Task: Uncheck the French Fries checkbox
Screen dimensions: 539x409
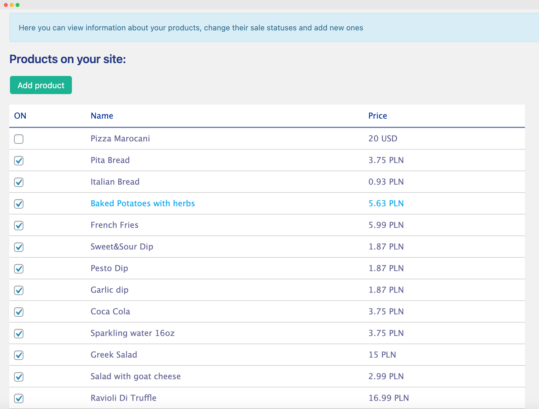Action: (x=19, y=226)
